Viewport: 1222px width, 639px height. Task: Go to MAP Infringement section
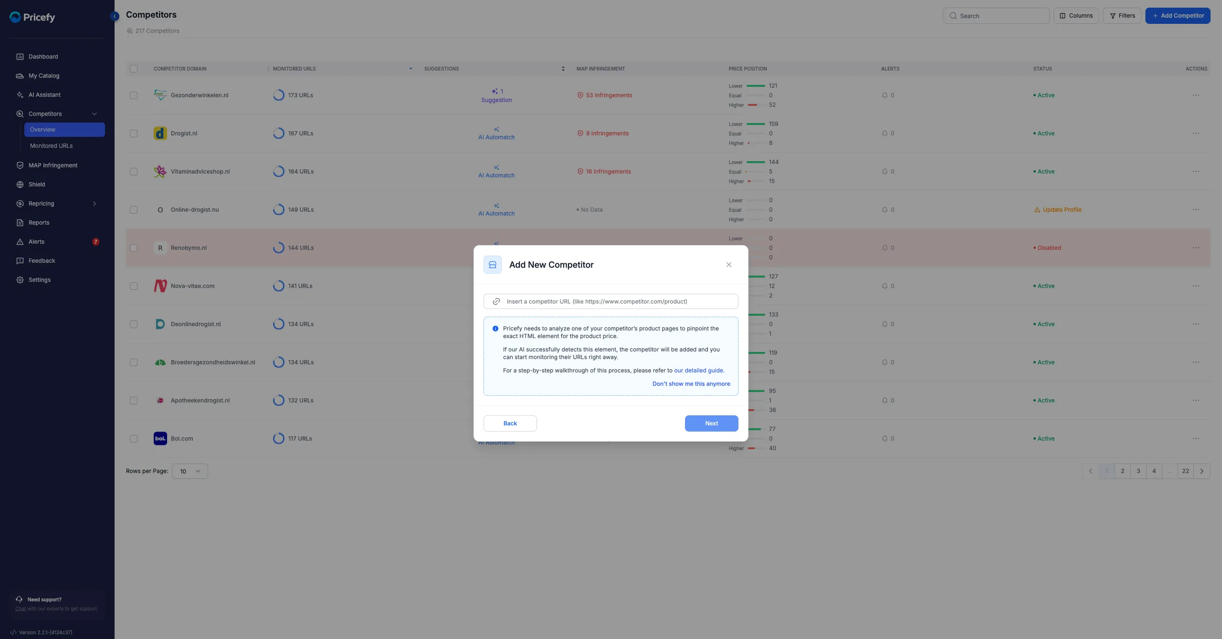53,165
